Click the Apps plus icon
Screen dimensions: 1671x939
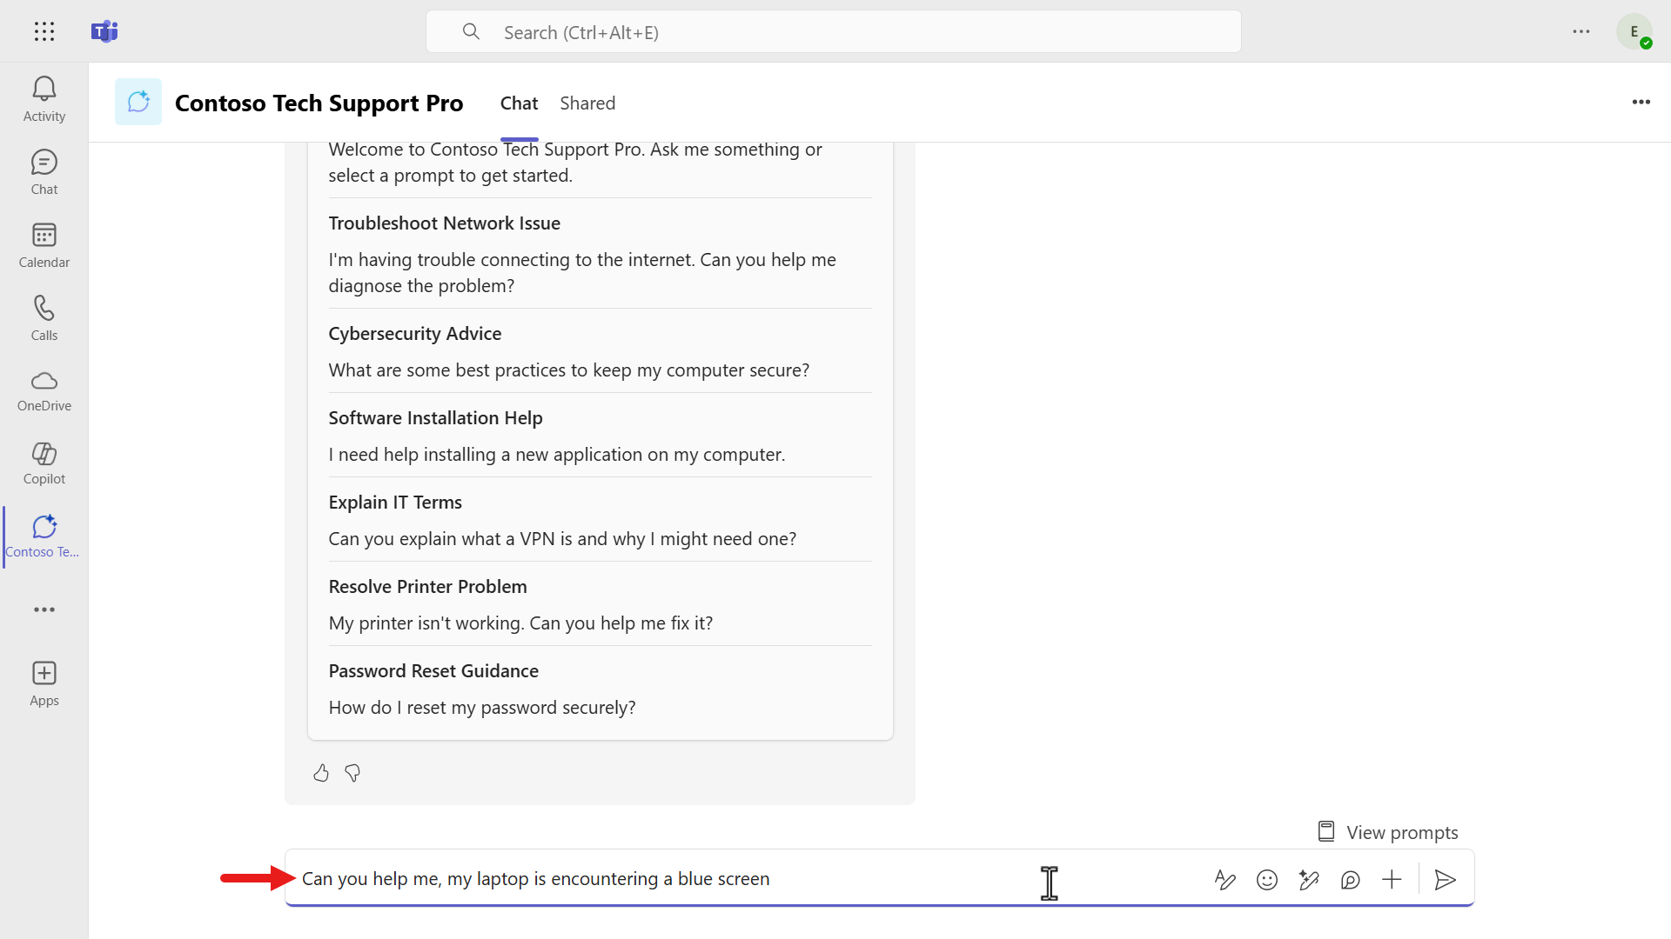pos(44,683)
